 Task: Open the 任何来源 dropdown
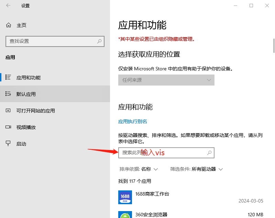[x=166, y=80]
